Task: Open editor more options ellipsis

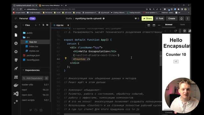Action: click(x=159, y=25)
